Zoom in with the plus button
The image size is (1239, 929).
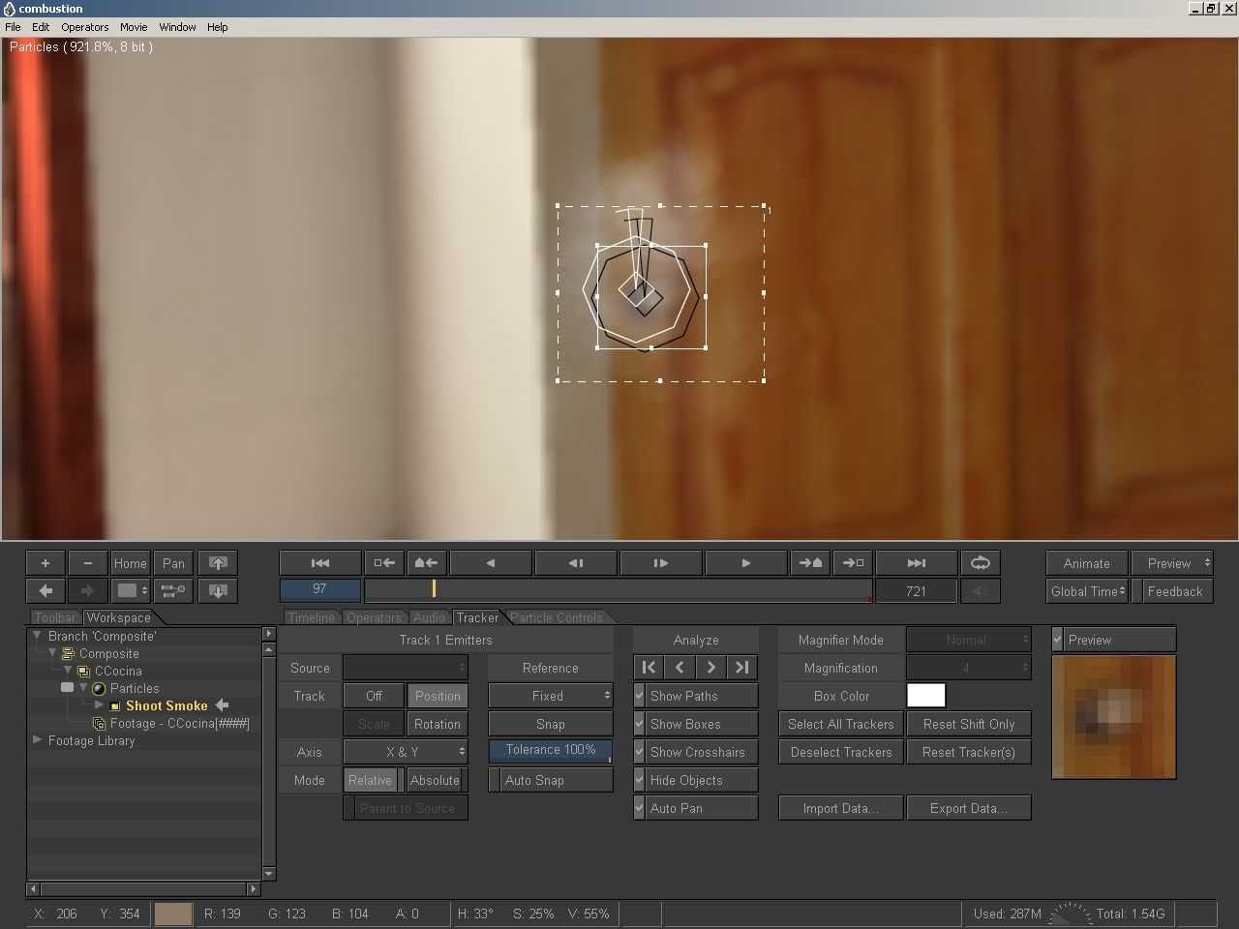point(45,563)
